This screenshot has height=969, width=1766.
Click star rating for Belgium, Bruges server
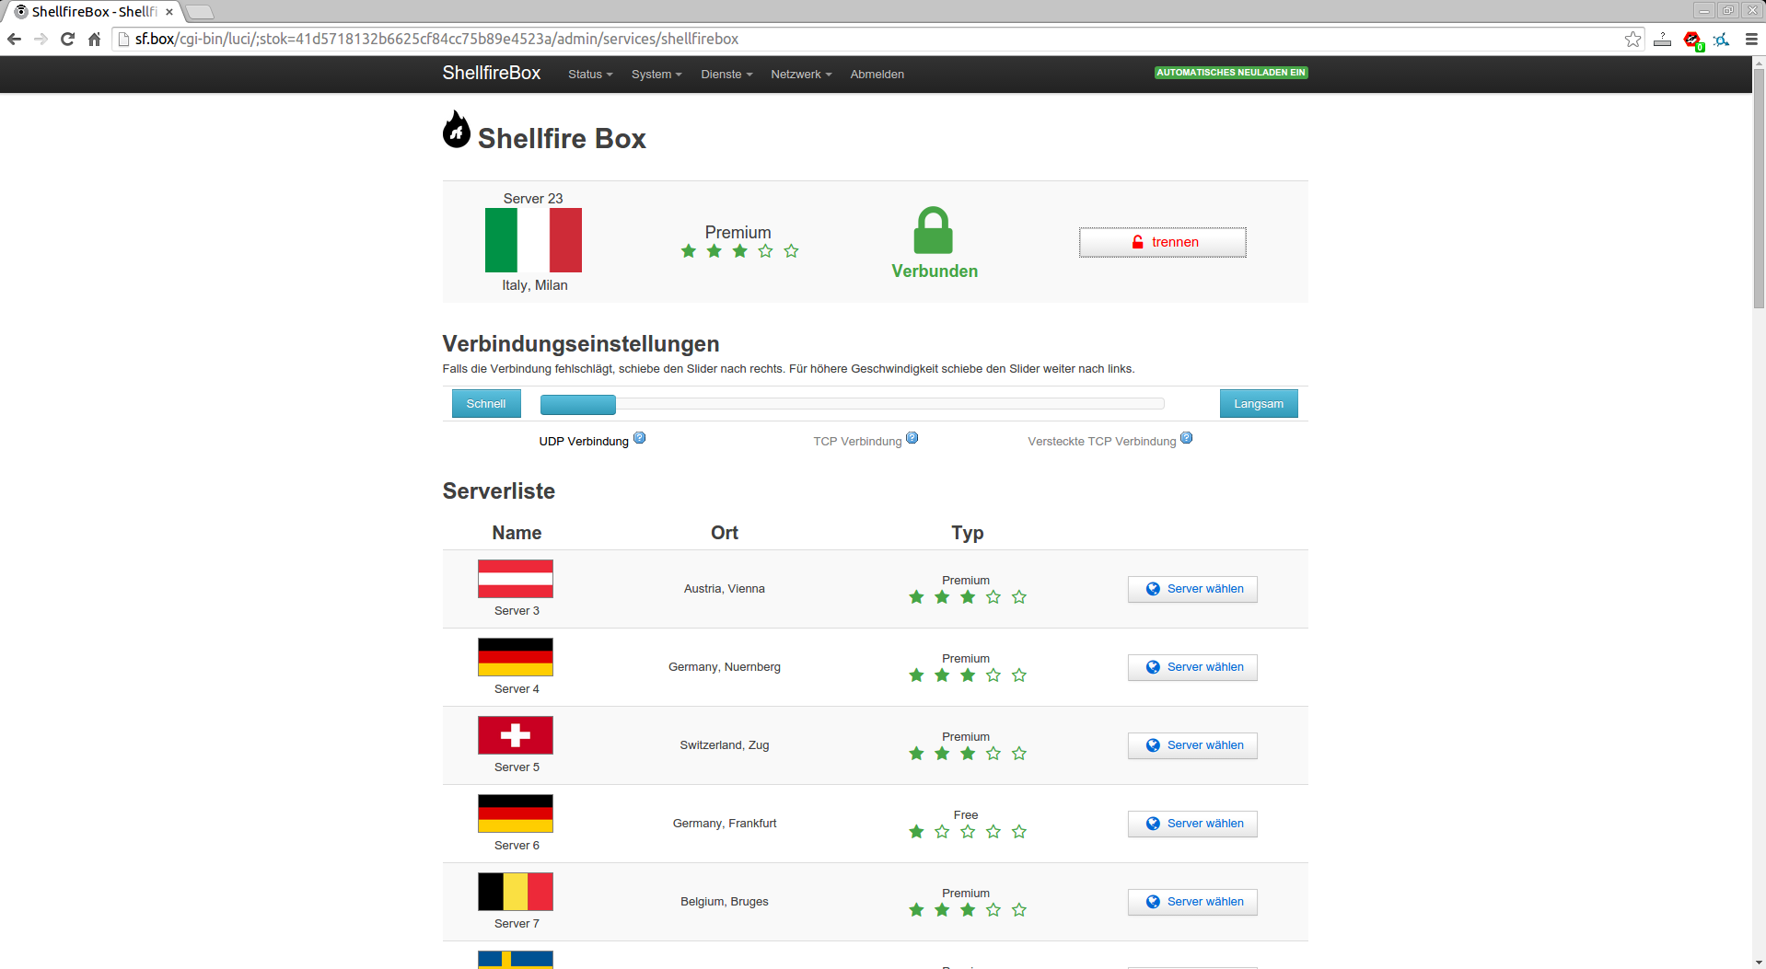(x=967, y=910)
